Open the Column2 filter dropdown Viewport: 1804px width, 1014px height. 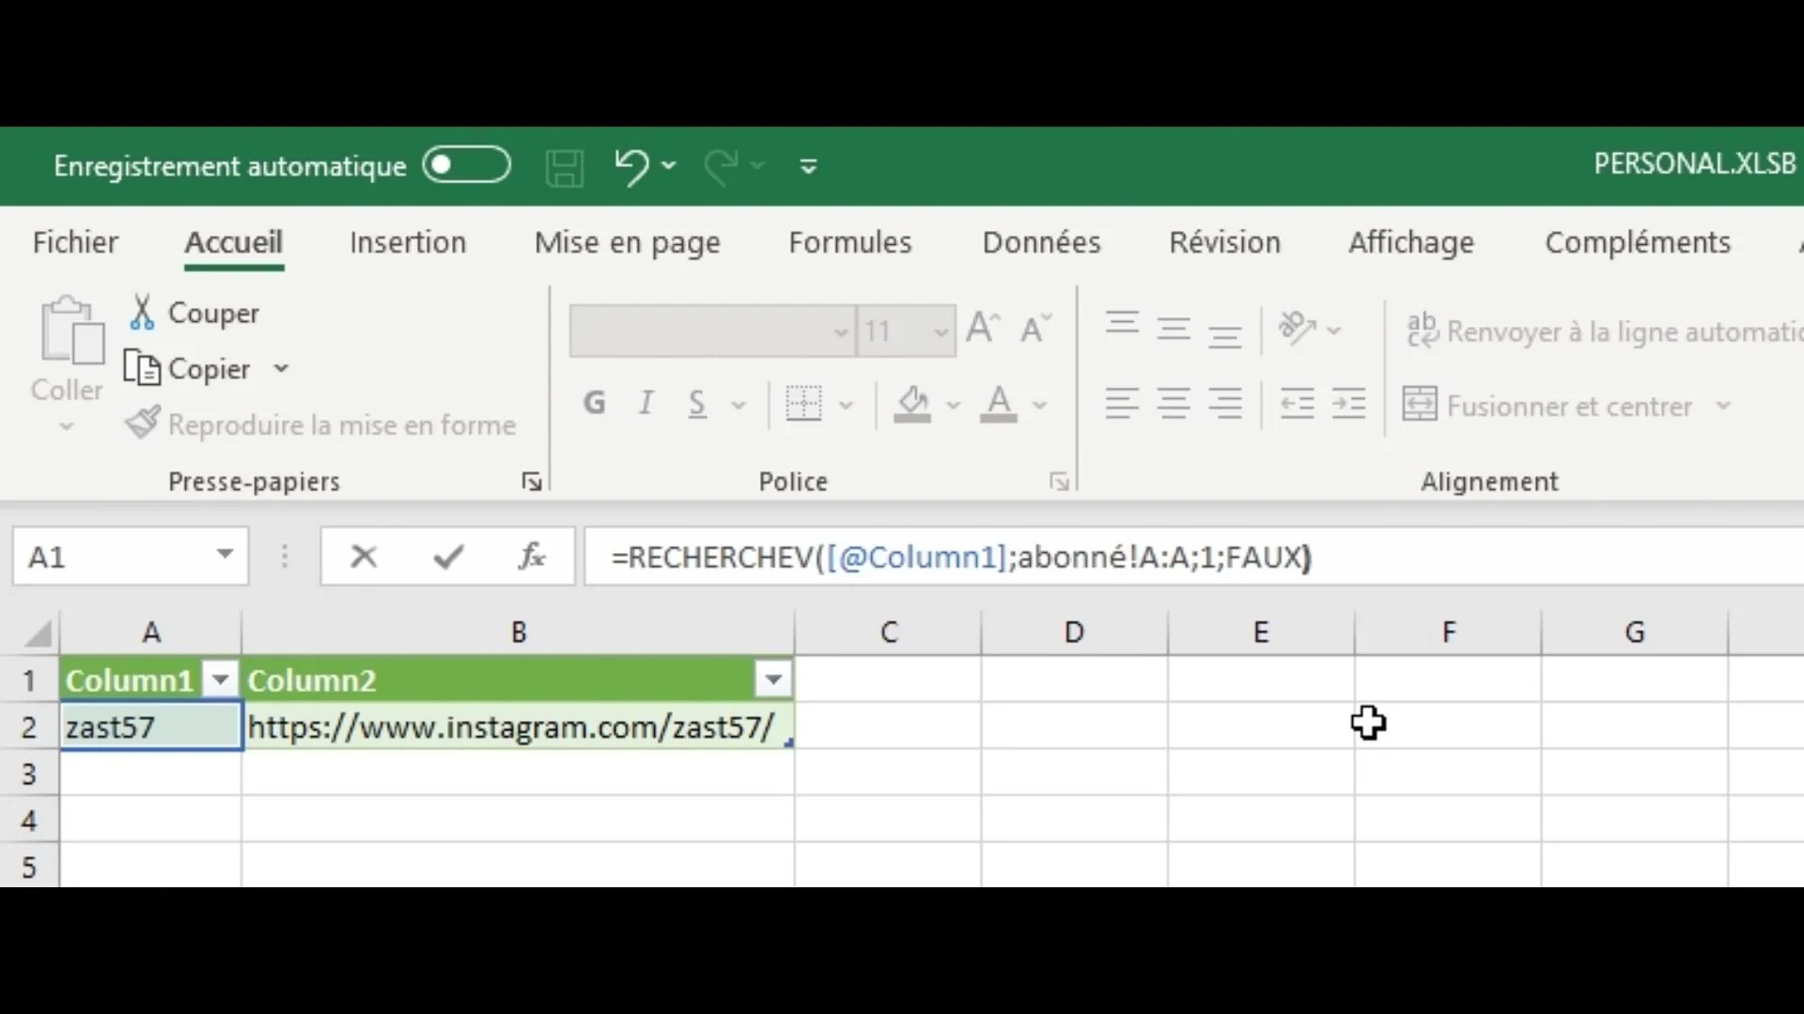(773, 679)
